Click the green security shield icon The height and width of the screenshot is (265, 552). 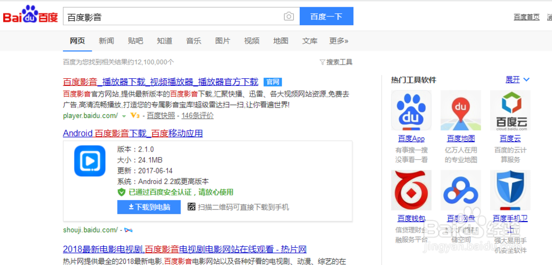[121, 192]
